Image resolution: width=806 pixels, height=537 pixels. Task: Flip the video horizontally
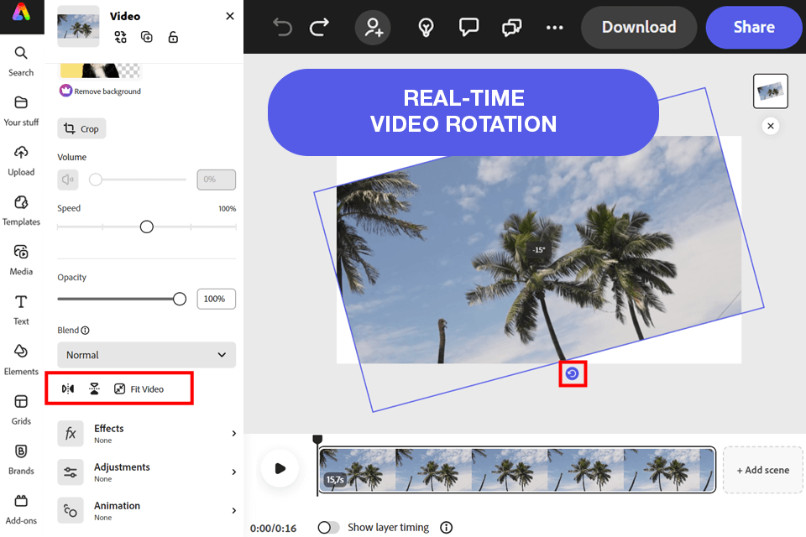pyautogui.click(x=68, y=388)
